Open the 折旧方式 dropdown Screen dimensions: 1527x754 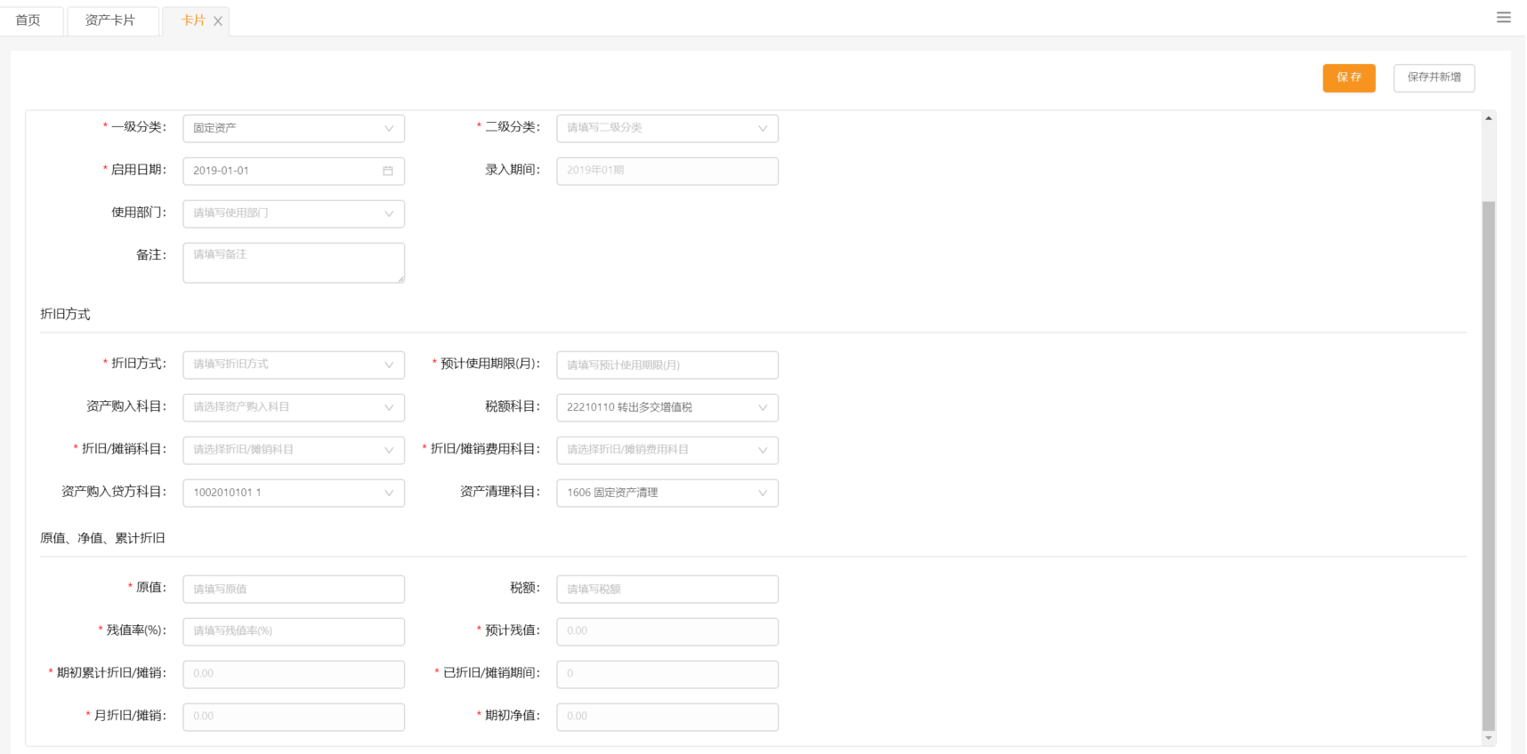(294, 365)
